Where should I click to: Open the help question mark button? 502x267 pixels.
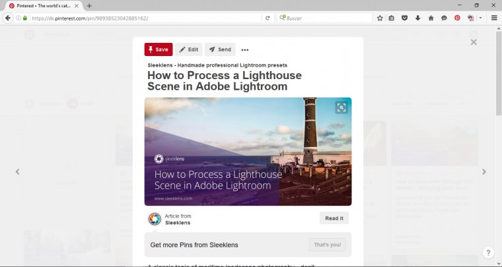point(488,253)
